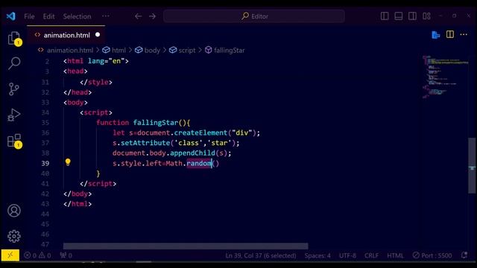The width and height of the screenshot is (477, 268).
Task: Click the code minimap
Action: 446,77
